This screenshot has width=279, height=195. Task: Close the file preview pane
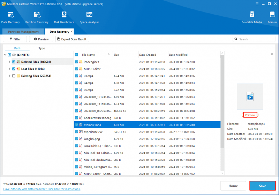click(x=272, y=54)
